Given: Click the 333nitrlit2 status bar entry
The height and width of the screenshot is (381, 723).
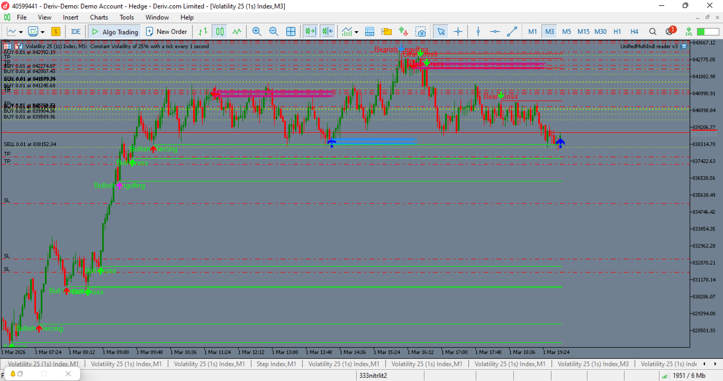Looking at the screenshot, I should click(x=373, y=376).
